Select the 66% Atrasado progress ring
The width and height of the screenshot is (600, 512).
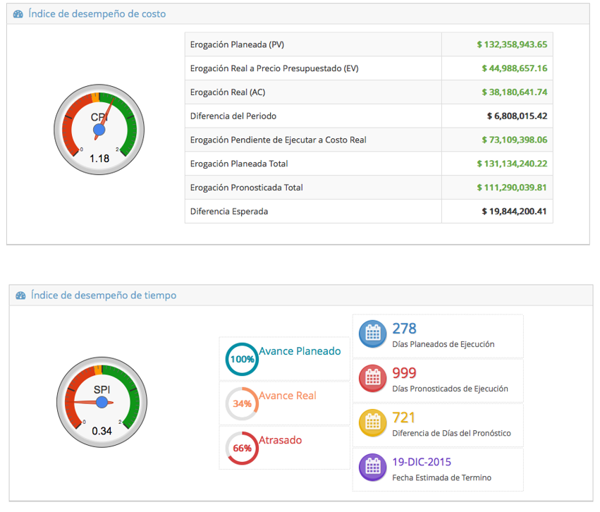242,449
